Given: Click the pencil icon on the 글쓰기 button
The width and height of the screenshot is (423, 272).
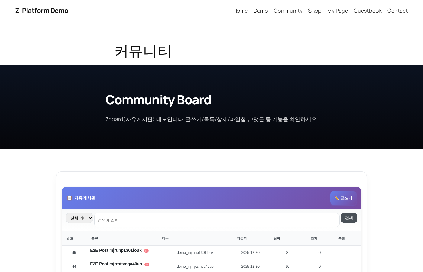Looking at the screenshot, I should (337, 198).
